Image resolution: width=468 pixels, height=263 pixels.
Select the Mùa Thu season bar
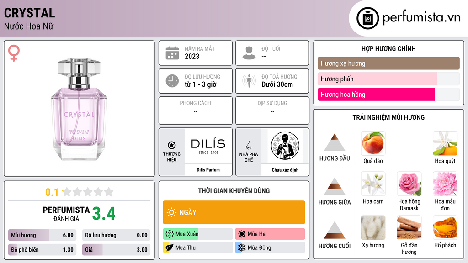coord(197,247)
